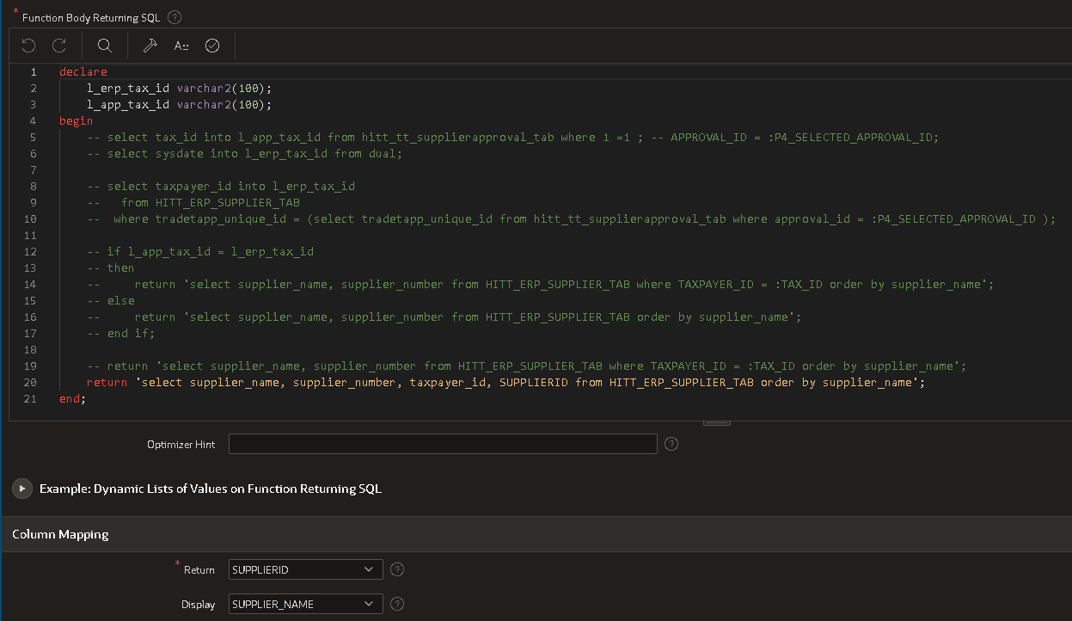Click the active return statement on line 20
The image size is (1072, 621).
[x=506, y=382]
